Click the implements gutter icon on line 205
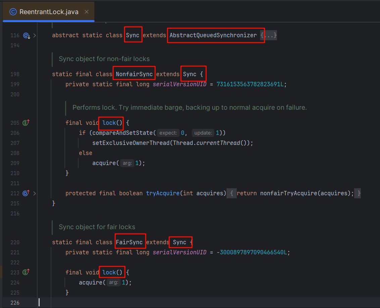This screenshot has height=308, width=380. pos(26,123)
